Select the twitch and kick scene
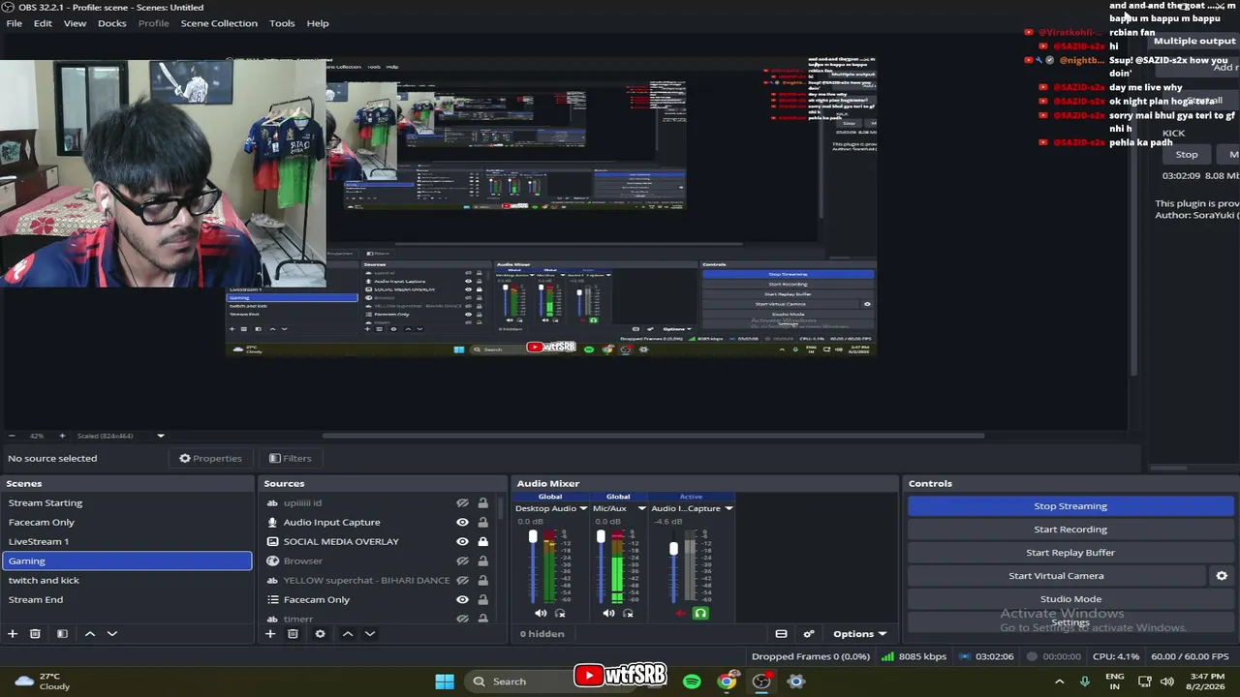Image resolution: width=1240 pixels, height=697 pixels. 127,581
